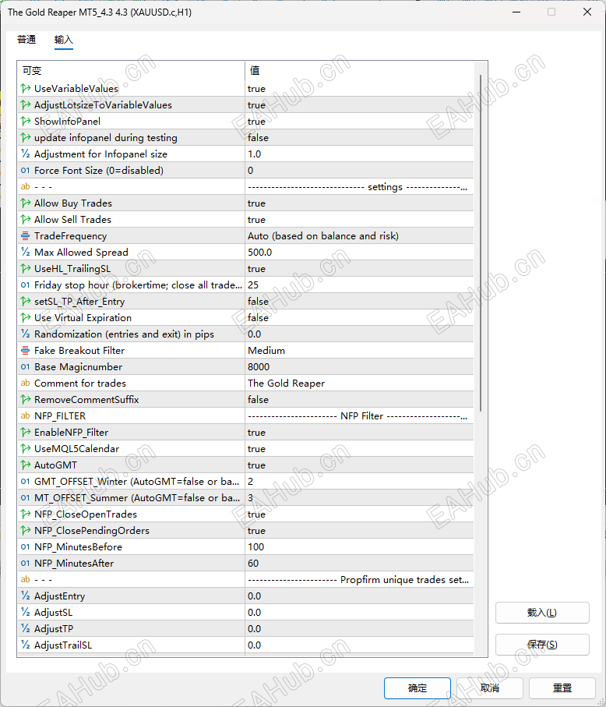Click the 值 column header
Image resolution: width=606 pixels, height=707 pixels.
(359, 71)
